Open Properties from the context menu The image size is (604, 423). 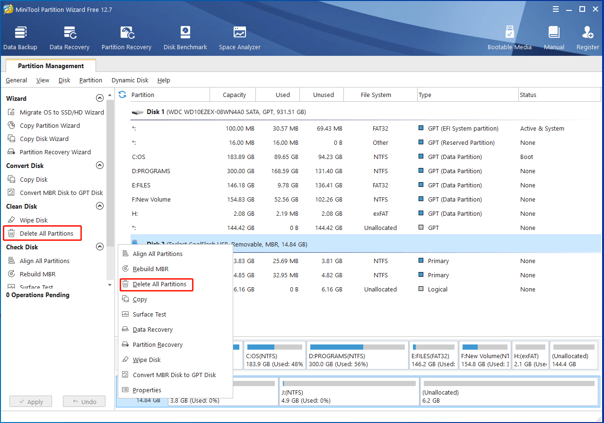[175, 390]
